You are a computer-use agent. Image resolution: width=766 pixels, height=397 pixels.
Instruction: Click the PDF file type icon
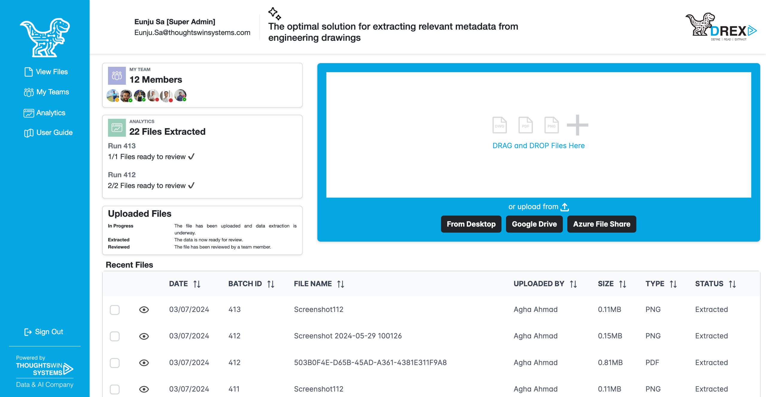point(525,125)
